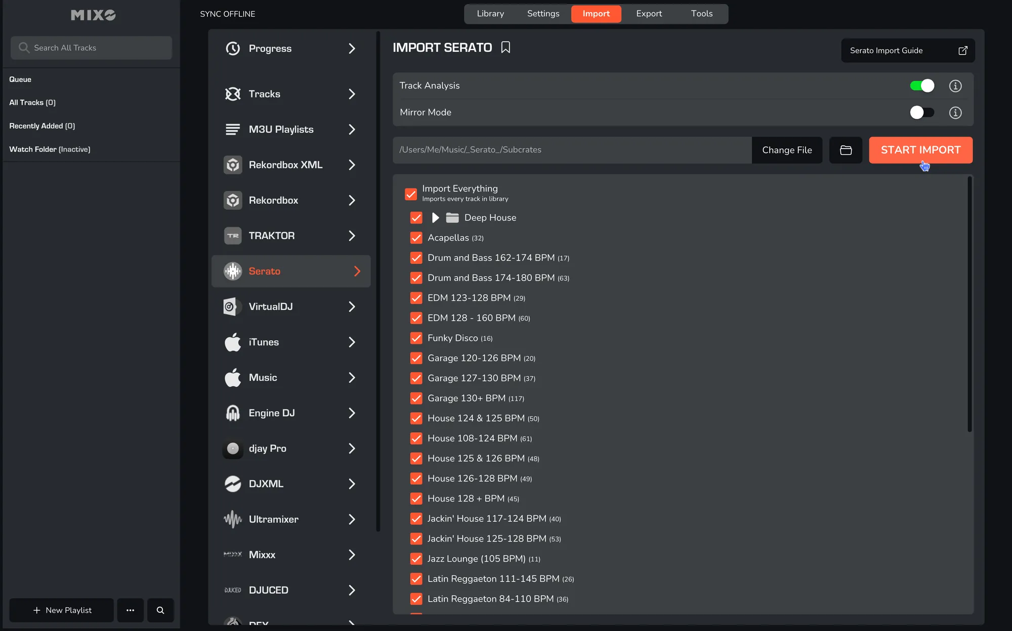The image size is (1012, 631).
Task: Expand the Deep House folder triangle
Action: [435, 218]
